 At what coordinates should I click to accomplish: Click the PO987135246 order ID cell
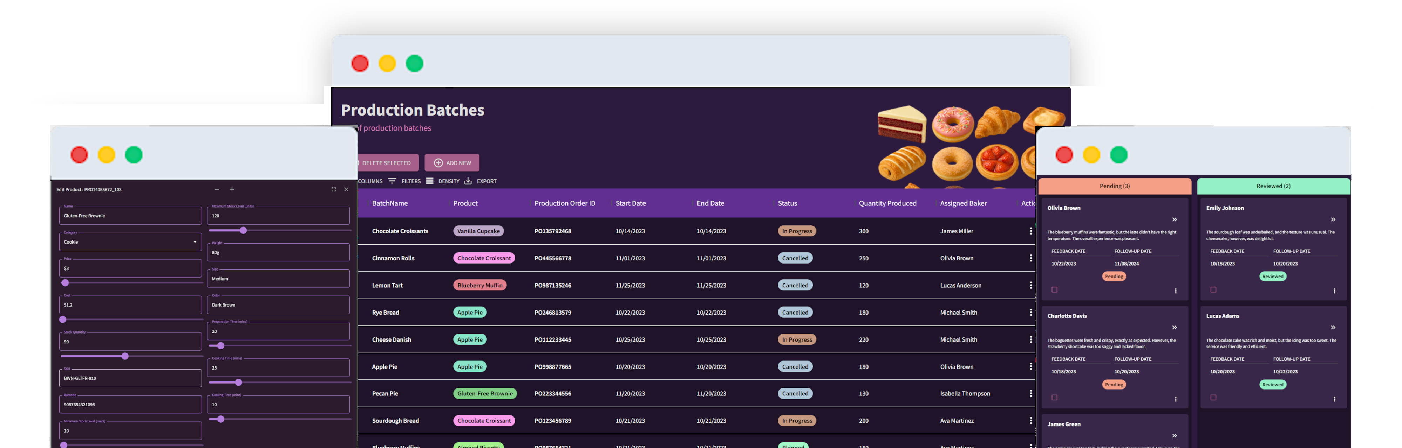552,286
